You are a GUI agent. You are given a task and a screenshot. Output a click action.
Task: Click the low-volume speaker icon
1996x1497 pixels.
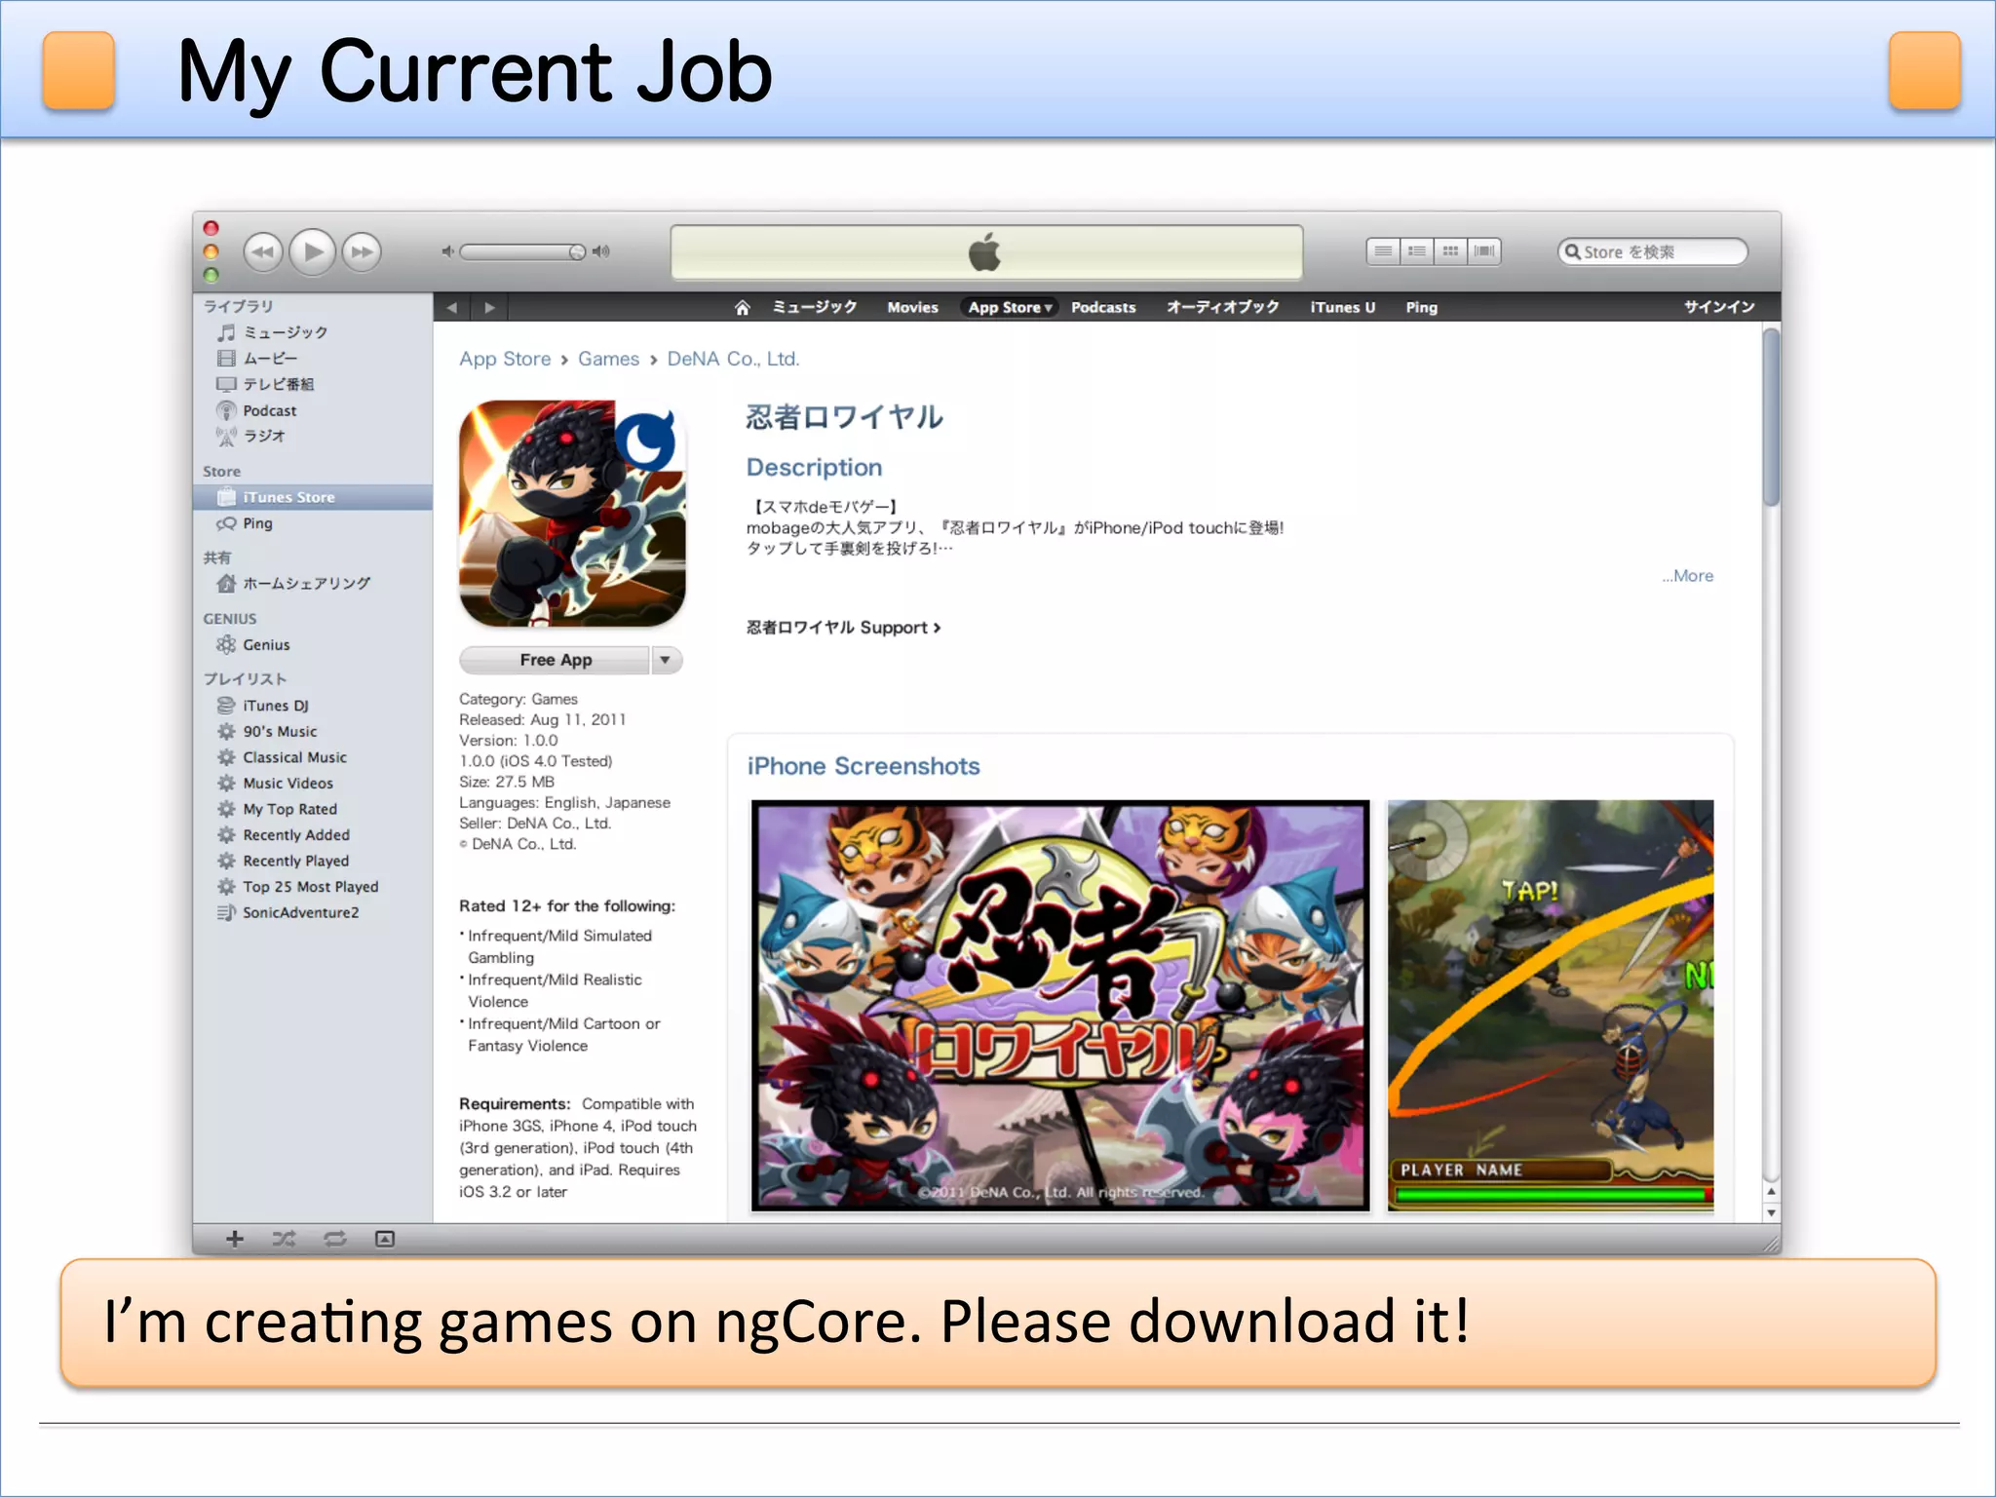point(447,251)
